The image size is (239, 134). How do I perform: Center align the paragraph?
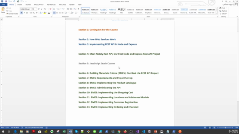[57, 13]
